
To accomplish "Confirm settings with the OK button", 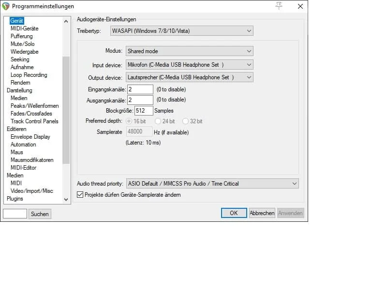I will (234, 213).
